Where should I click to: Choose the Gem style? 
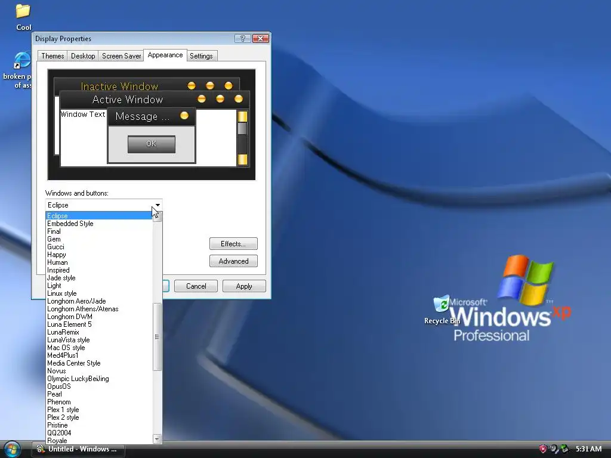point(98,239)
